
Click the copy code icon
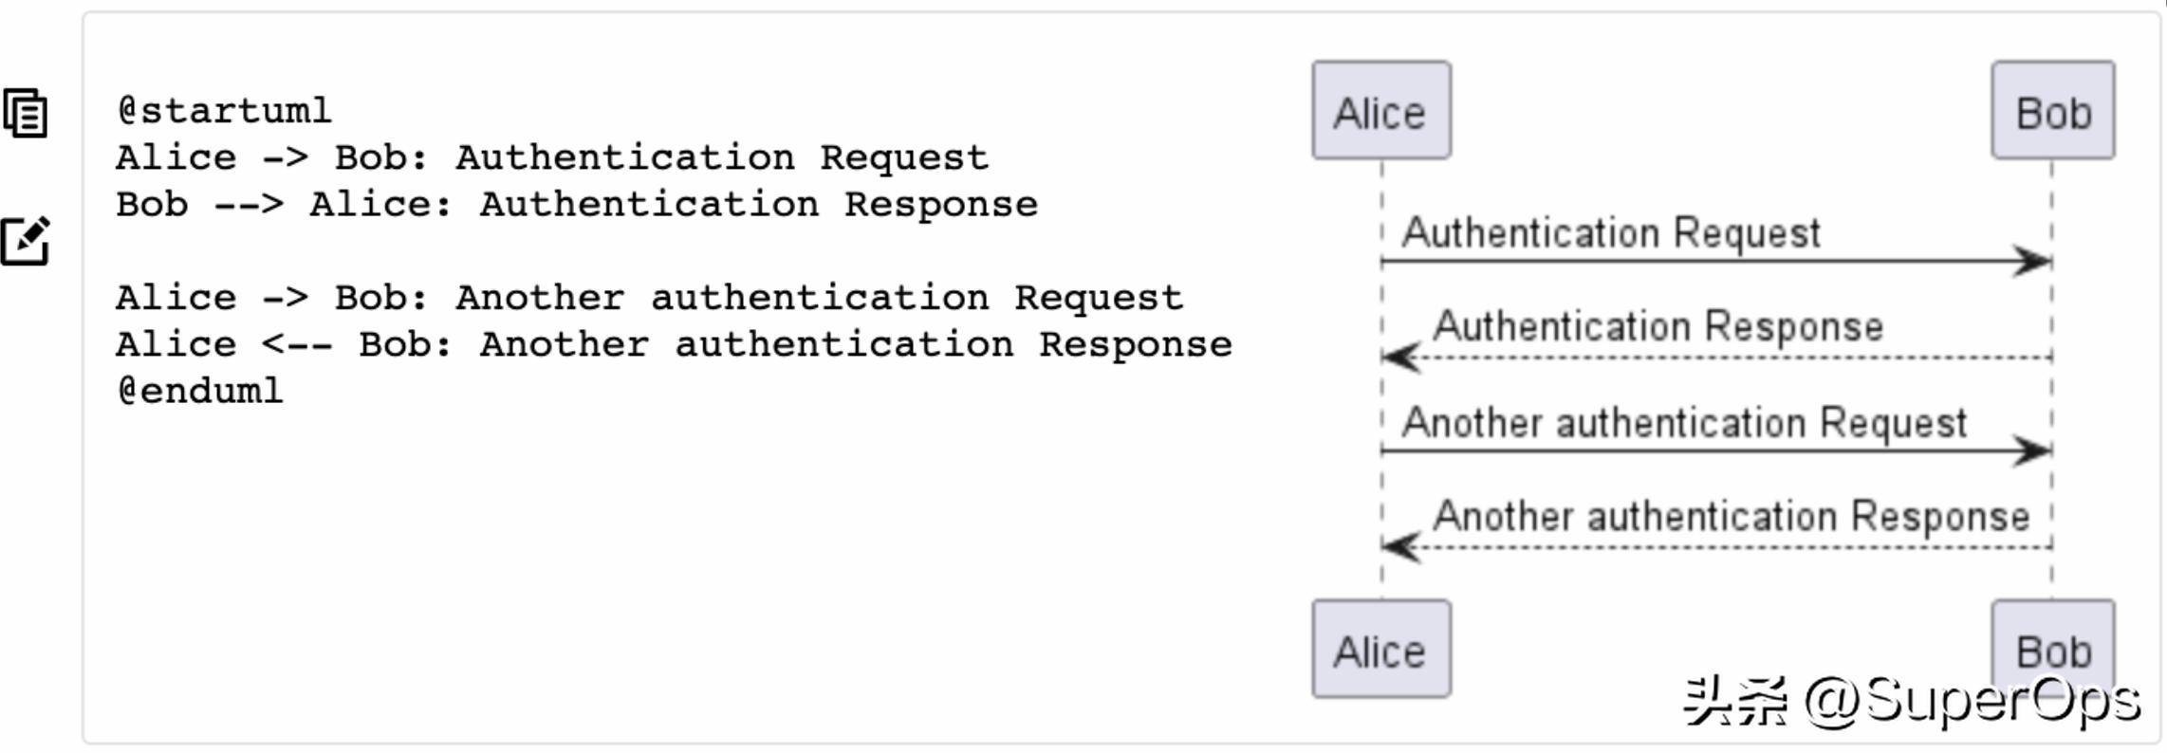(x=26, y=114)
